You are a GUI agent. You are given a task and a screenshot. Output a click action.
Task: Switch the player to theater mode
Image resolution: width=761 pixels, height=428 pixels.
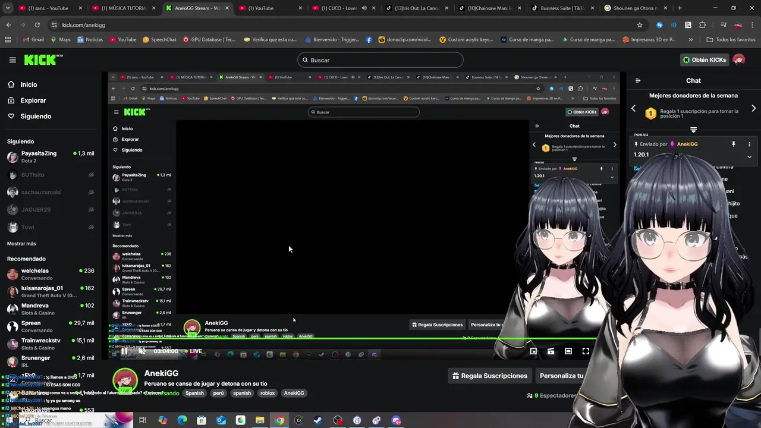[568, 351]
